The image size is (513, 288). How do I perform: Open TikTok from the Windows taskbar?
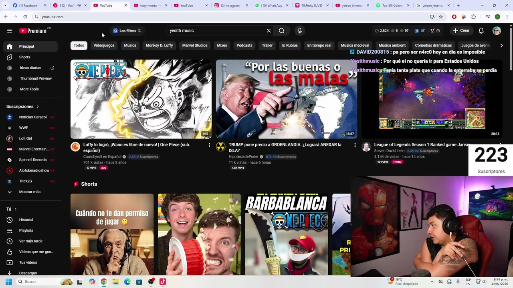tap(162, 282)
